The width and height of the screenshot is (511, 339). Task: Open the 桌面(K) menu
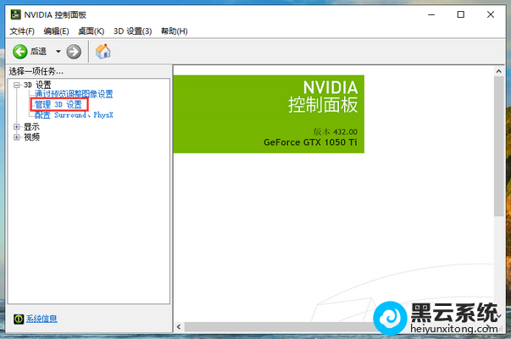[x=91, y=31]
